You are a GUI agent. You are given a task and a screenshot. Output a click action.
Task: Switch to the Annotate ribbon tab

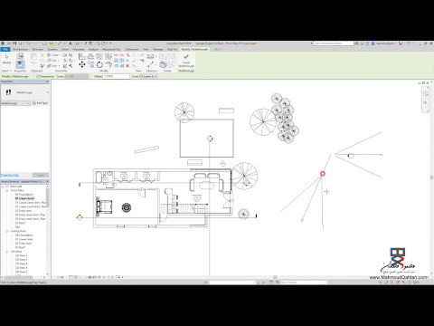click(x=79, y=49)
